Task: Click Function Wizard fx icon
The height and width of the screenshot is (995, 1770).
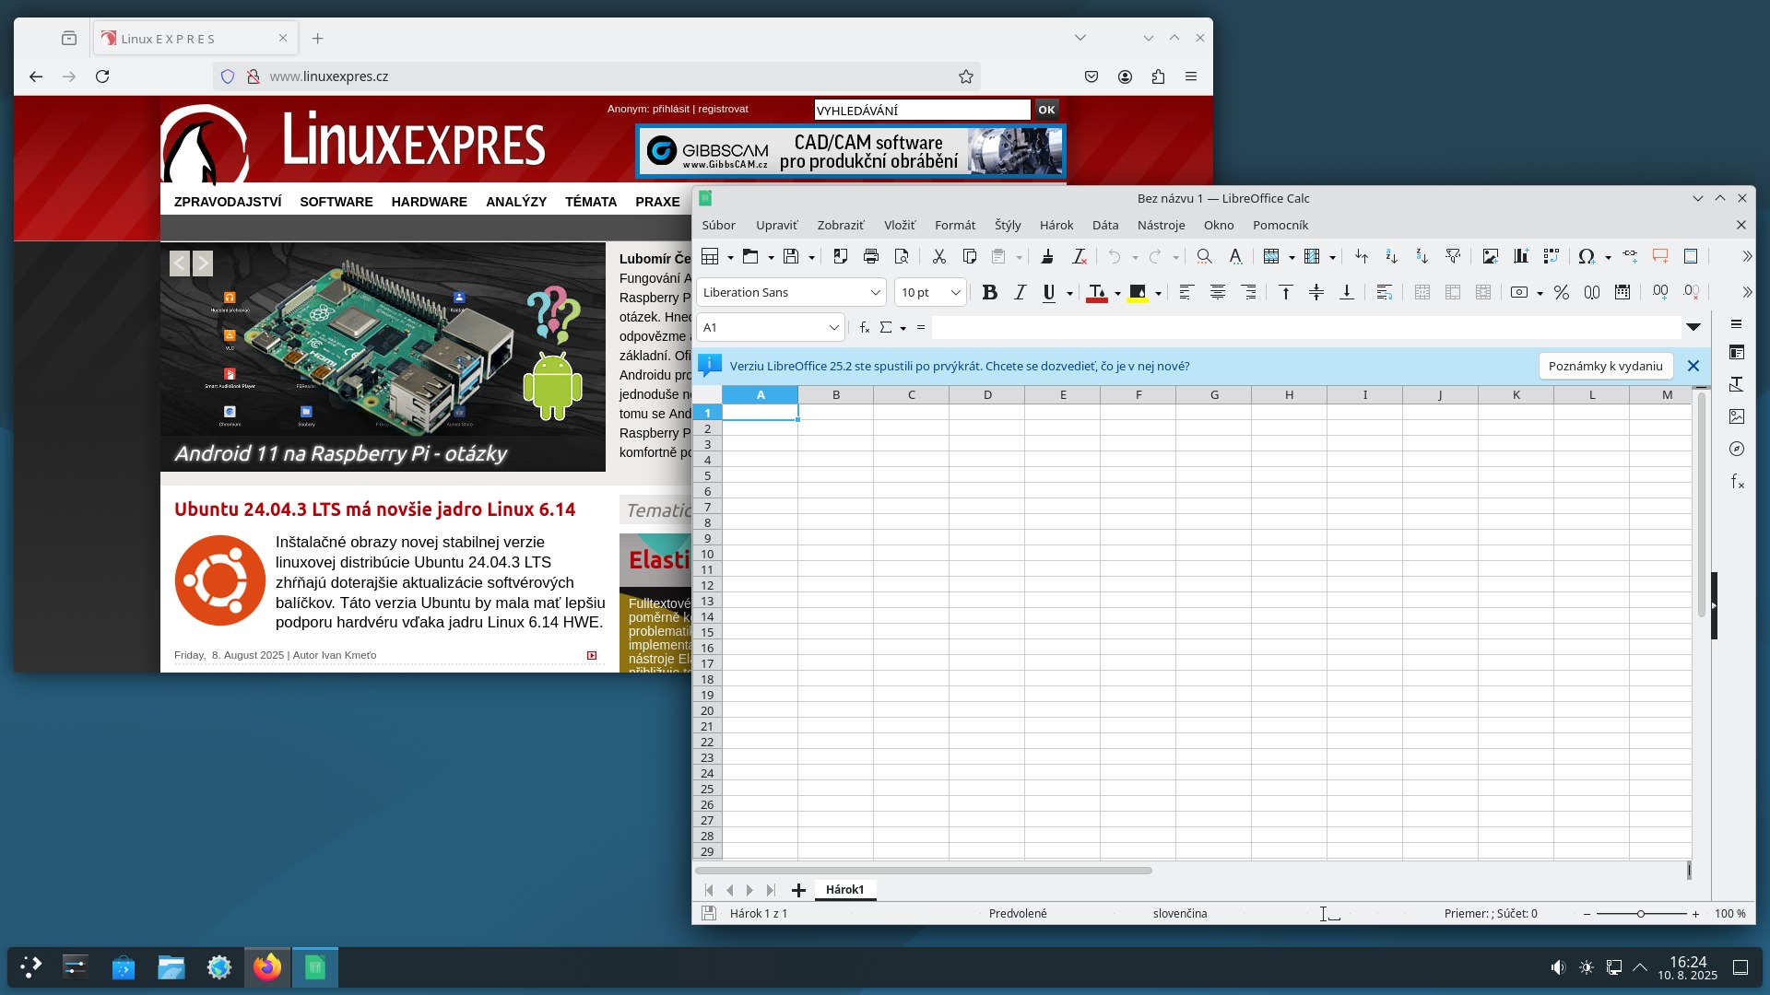Action: 864,327
